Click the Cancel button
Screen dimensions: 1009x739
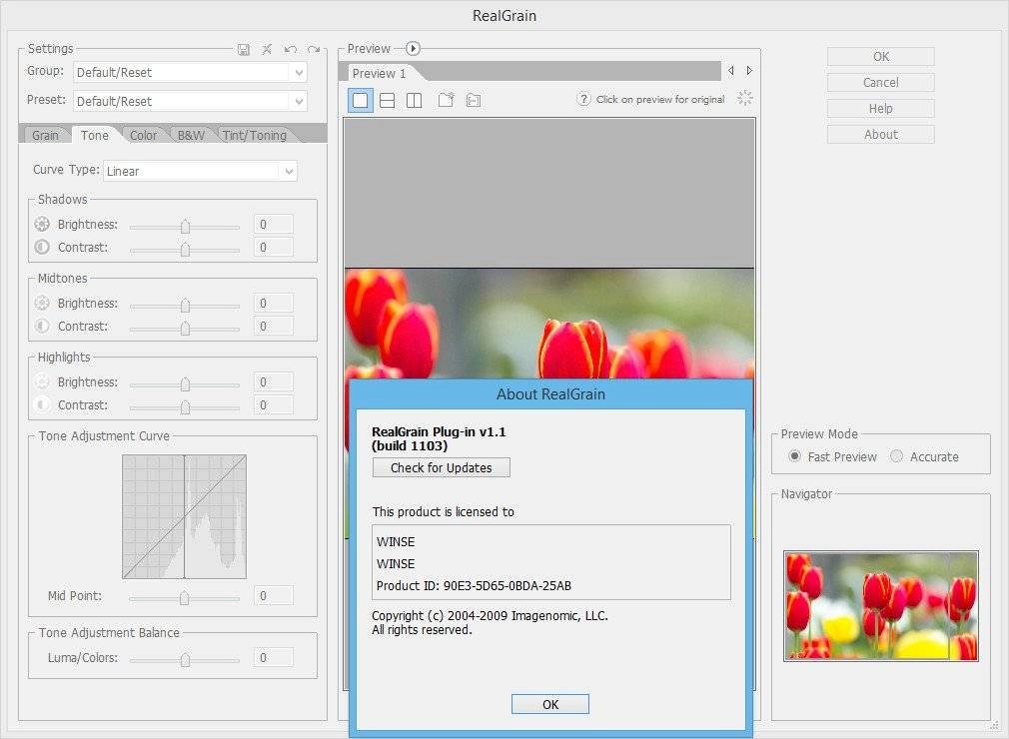881,82
